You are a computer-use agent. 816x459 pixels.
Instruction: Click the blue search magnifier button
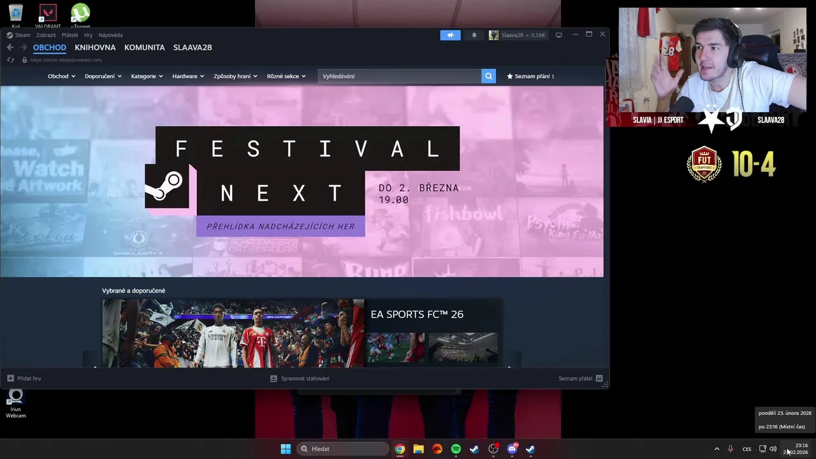[x=488, y=76]
